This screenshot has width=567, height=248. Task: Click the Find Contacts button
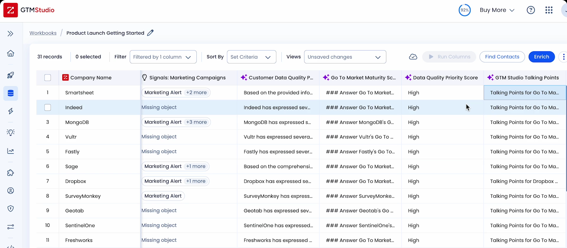pos(502,57)
